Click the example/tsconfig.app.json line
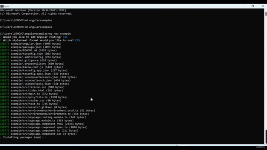Screen dimensions: 267x150 pyautogui.click(x=34, y=70)
